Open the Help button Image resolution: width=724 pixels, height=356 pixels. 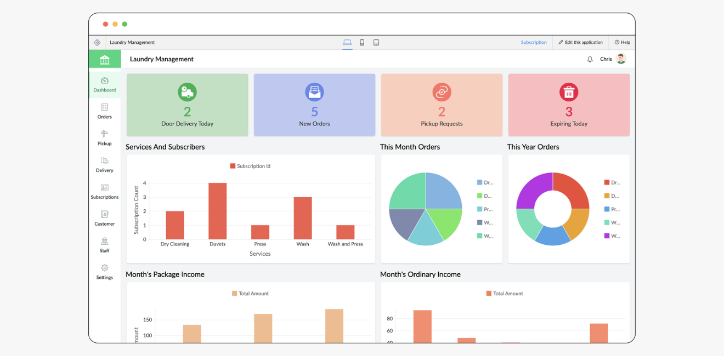pyautogui.click(x=623, y=42)
